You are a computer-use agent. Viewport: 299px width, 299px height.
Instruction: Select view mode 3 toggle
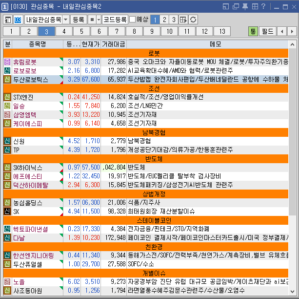pos(173,20)
